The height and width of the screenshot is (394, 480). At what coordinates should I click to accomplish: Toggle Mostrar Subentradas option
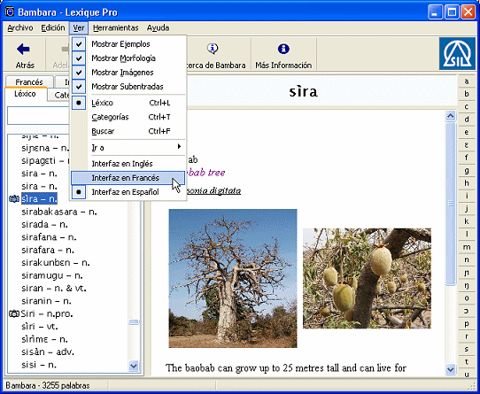tap(128, 87)
